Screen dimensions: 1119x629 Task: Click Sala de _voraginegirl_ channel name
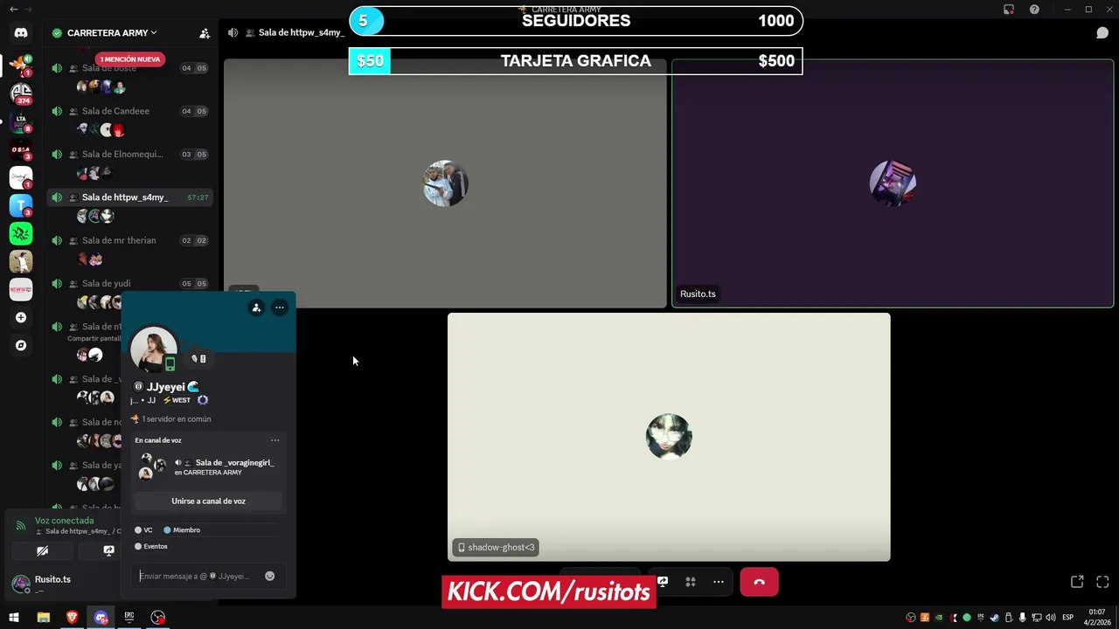tap(234, 463)
